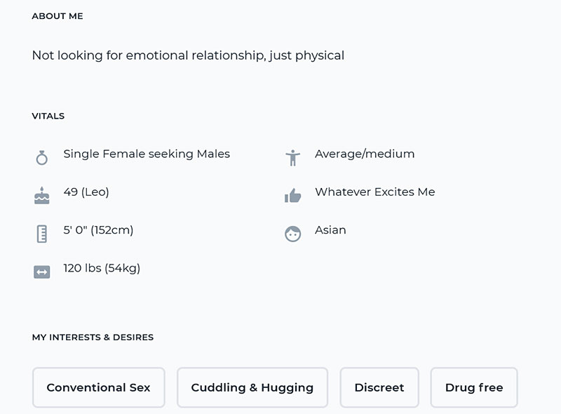The image size is (561, 414).
Task: Click the Vitals section heading
Action: (x=48, y=116)
